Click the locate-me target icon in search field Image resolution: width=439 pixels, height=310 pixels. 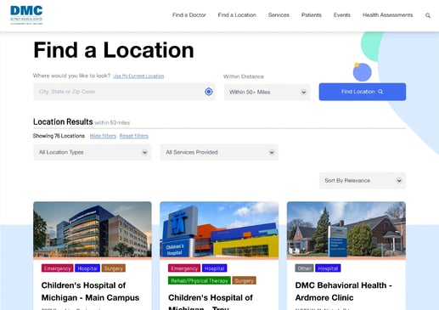209,92
